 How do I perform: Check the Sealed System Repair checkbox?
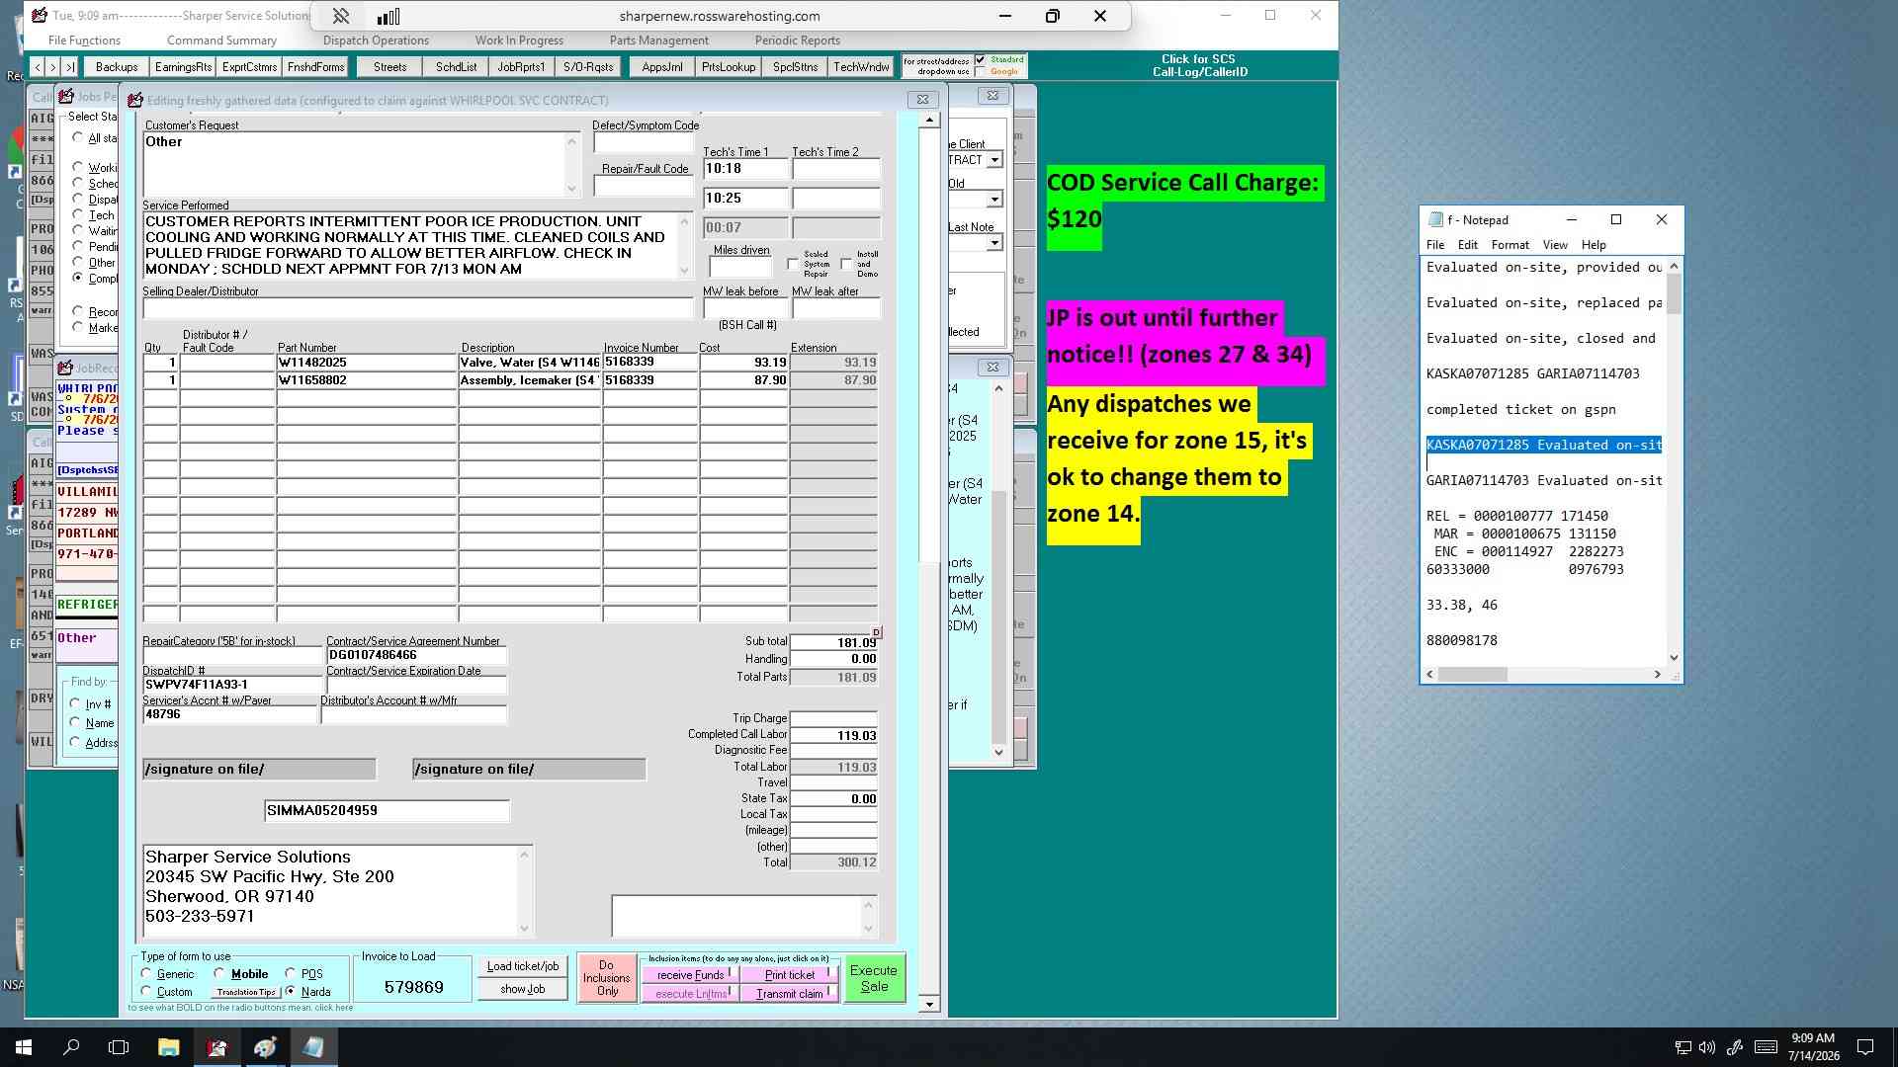pos(793,265)
